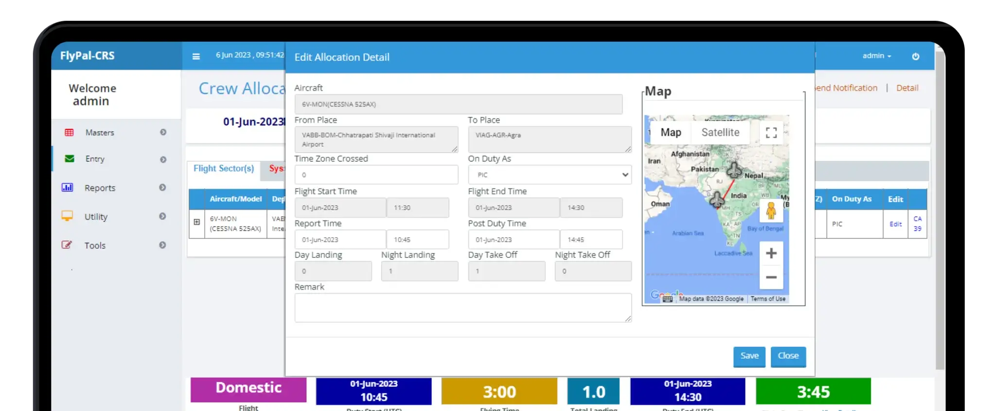Viewport: 996px width, 411px height.
Task: Open the Entry menu in sidebar
Action: coord(95,159)
